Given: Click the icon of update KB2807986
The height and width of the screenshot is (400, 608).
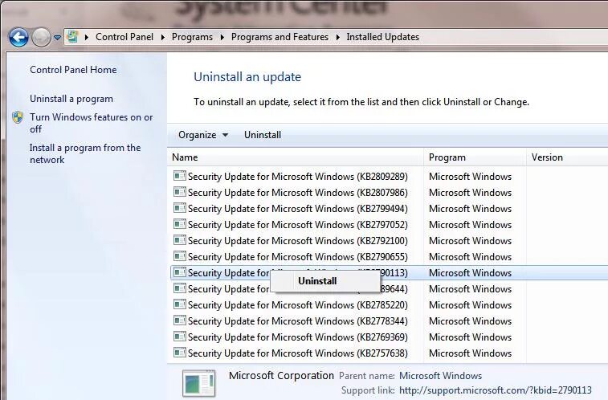Looking at the screenshot, I should [x=180, y=192].
